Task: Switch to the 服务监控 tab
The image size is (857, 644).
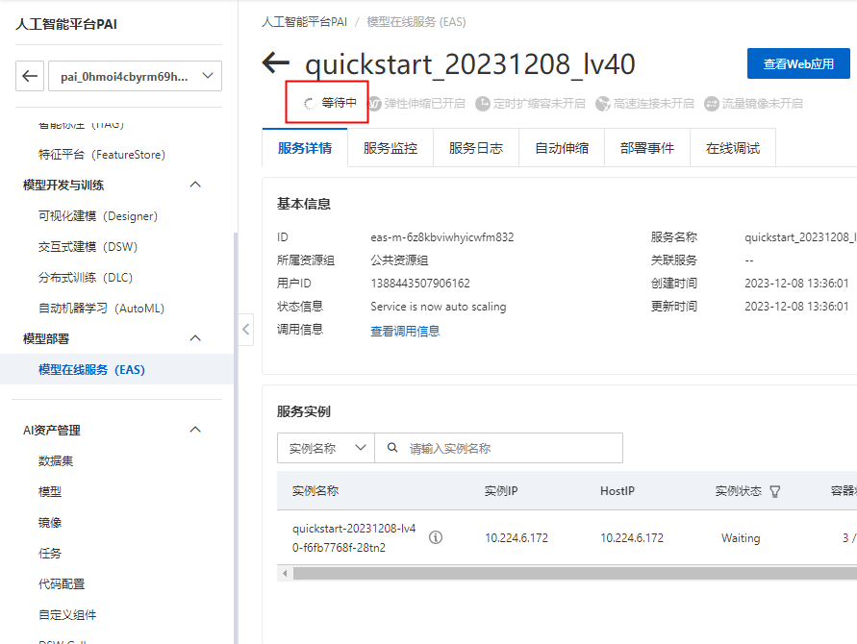Action: click(391, 148)
